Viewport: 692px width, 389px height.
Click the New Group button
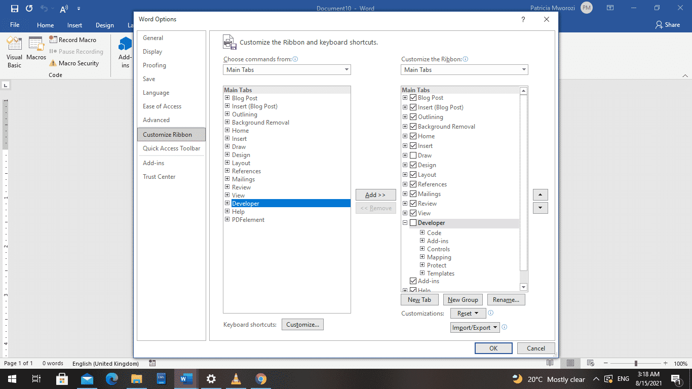point(463,299)
